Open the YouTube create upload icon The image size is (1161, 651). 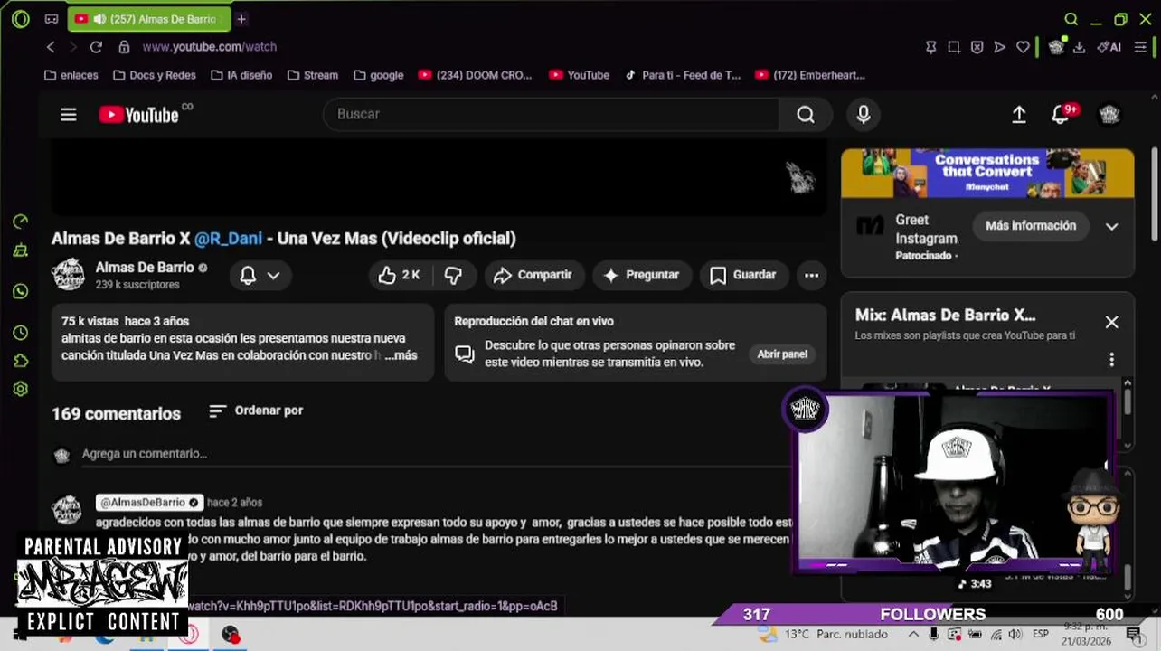point(1019,114)
